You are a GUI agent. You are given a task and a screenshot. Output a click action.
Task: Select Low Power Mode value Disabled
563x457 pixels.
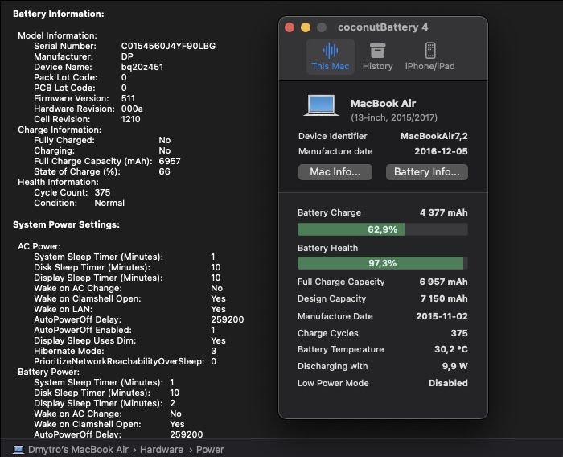pos(448,383)
